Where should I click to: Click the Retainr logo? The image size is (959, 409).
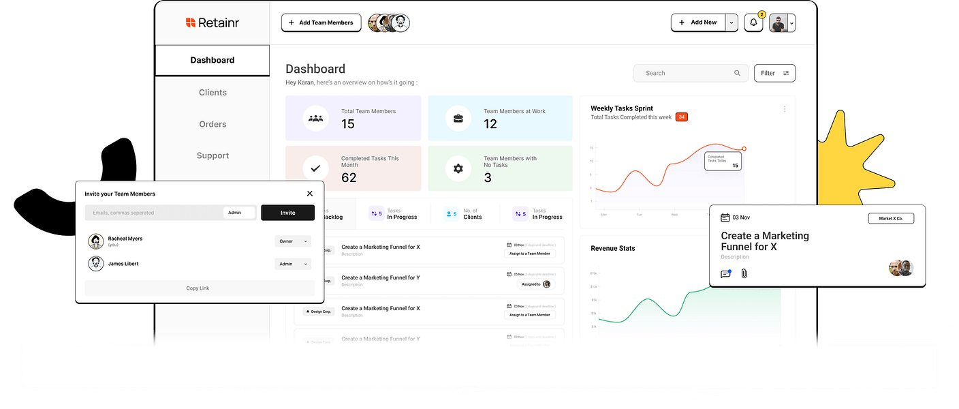pos(212,22)
